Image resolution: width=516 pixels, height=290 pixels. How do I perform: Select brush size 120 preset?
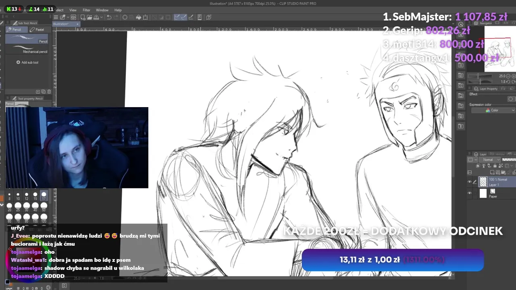(x=44, y=218)
